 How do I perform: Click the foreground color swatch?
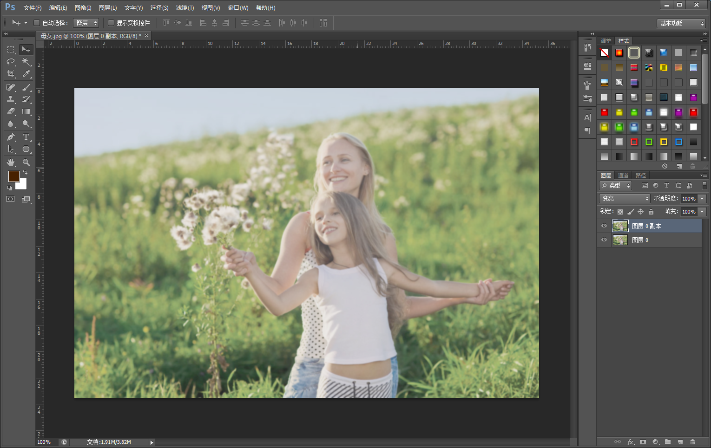click(13, 176)
